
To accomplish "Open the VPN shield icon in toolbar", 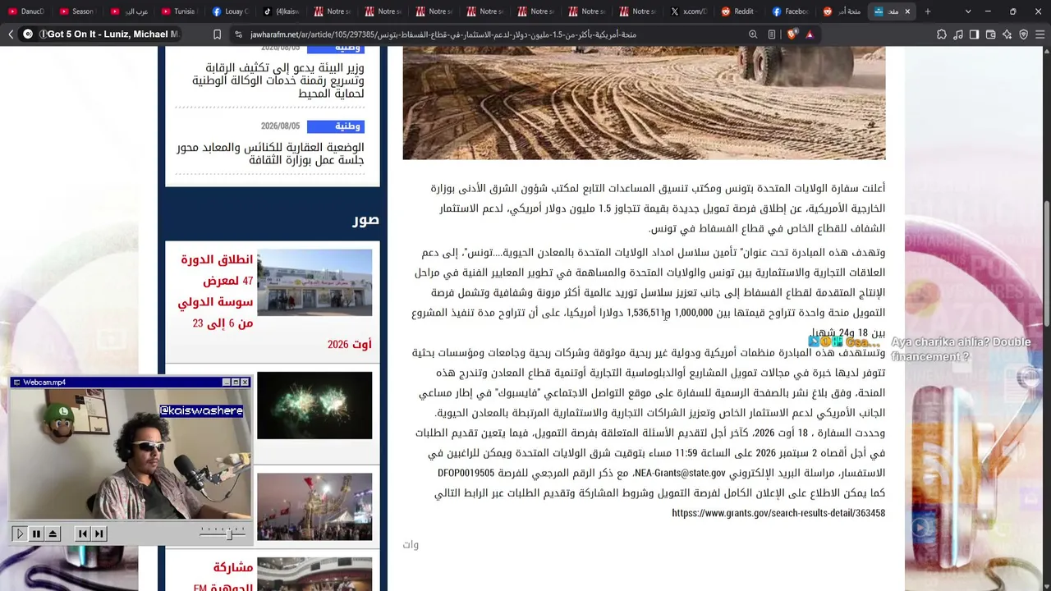I will click(1024, 34).
